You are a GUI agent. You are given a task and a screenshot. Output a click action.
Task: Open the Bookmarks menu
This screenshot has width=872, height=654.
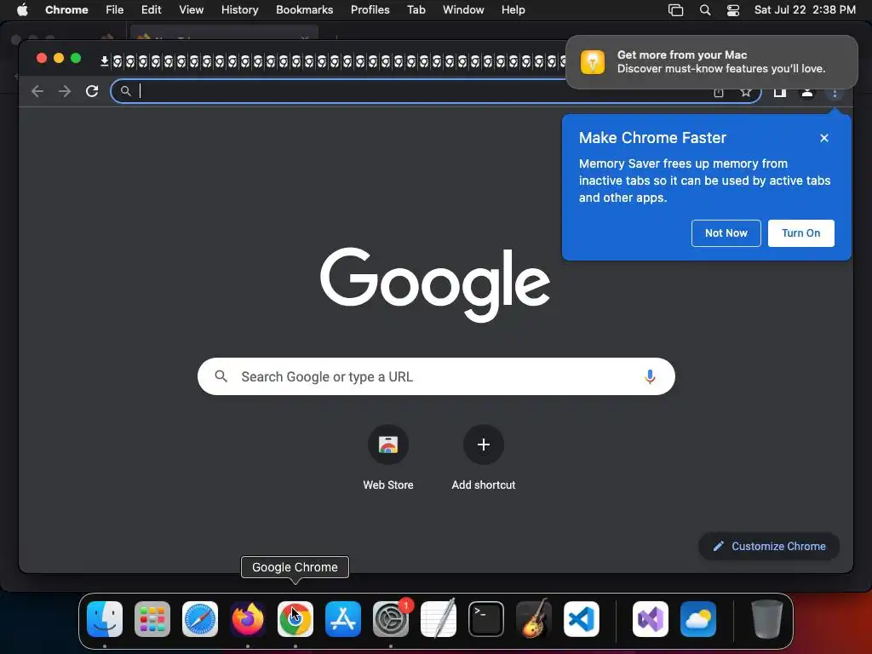[x=304, y=10]
